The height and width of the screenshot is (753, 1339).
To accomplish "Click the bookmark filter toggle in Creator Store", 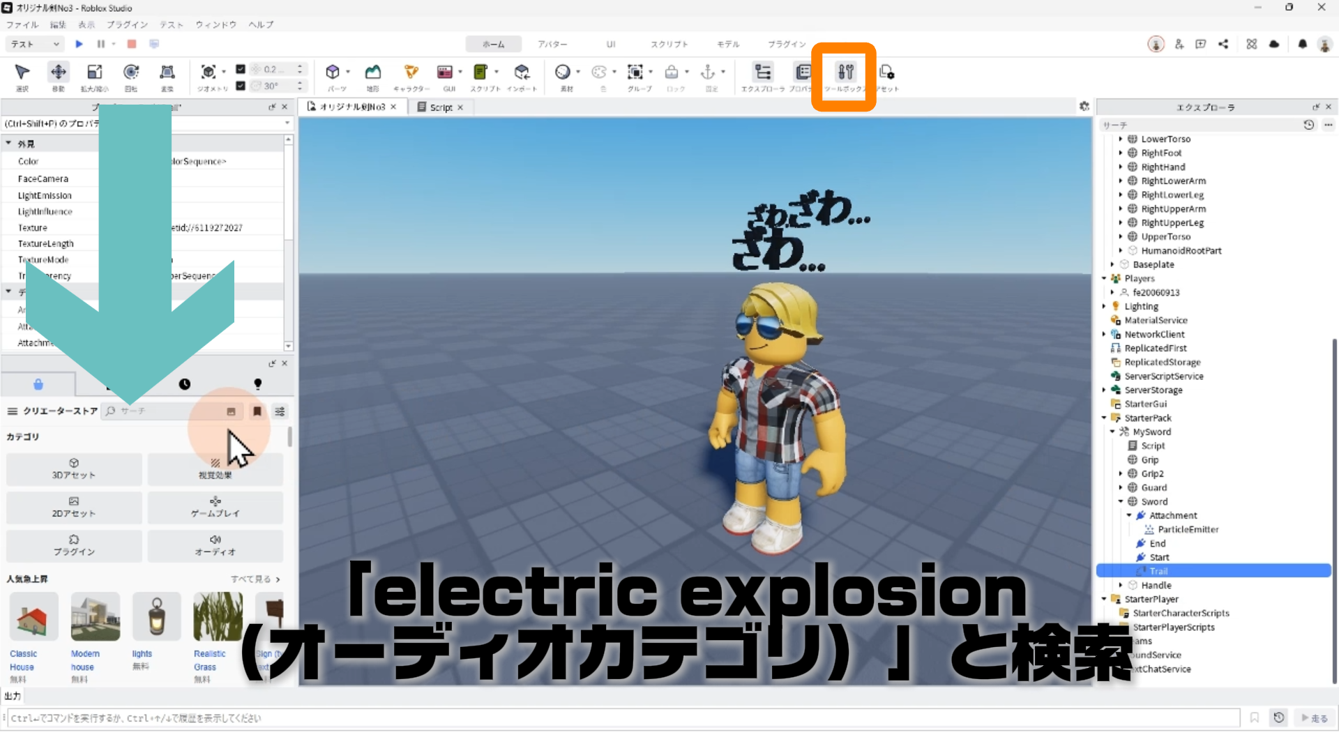I will click(257, 411).
